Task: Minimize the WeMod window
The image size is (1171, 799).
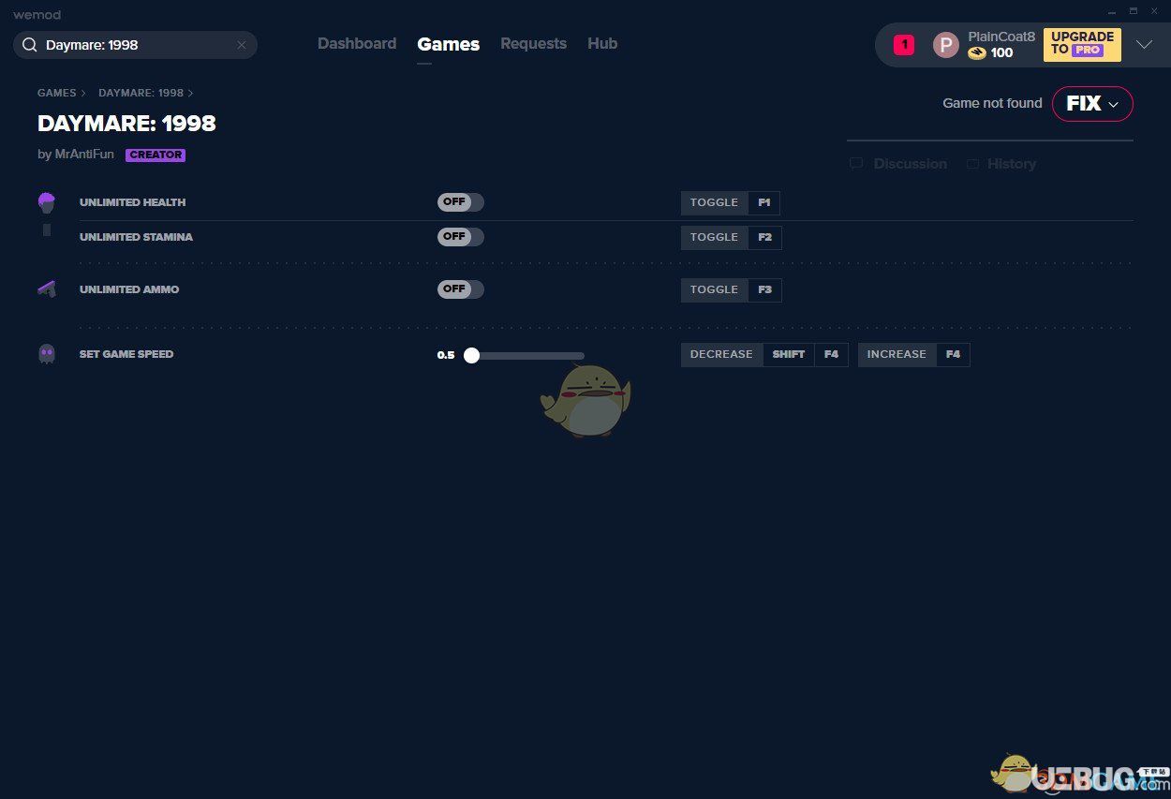Action: (x=1110, y=10)
